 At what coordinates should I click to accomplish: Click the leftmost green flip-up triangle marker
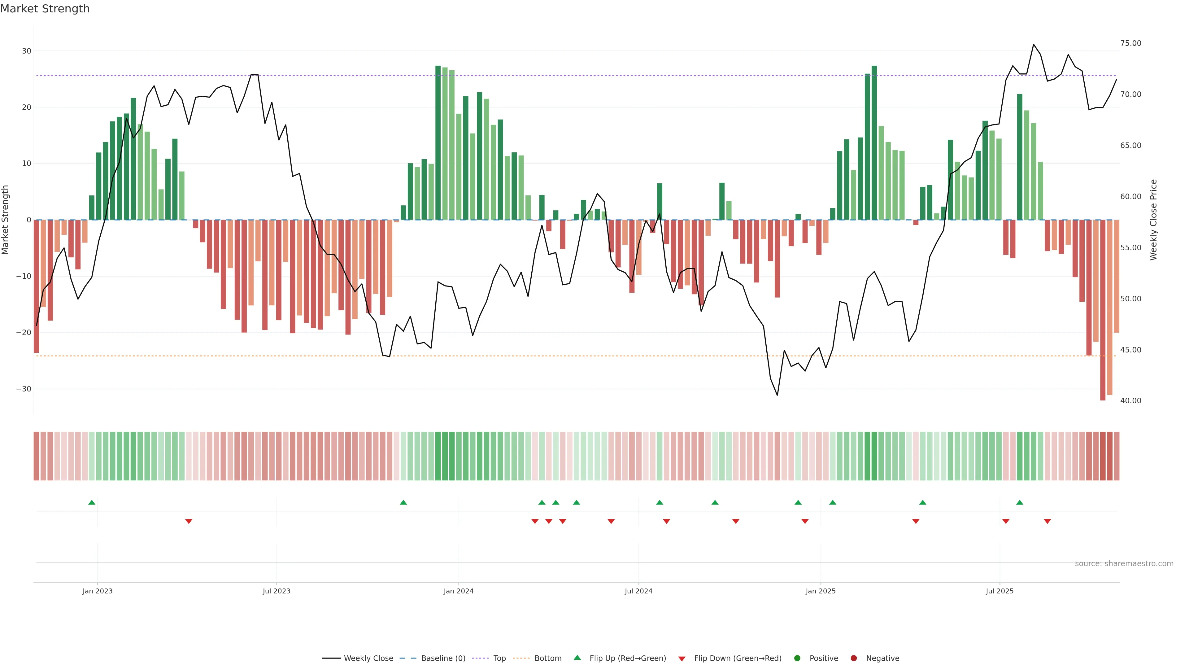click(x=92, y=502)
